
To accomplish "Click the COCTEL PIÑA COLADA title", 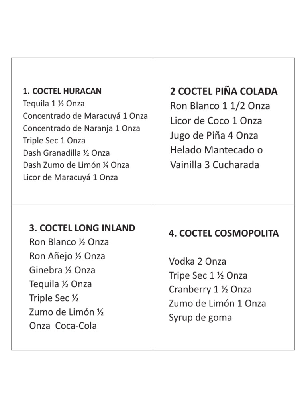I will tap(224, 91).
